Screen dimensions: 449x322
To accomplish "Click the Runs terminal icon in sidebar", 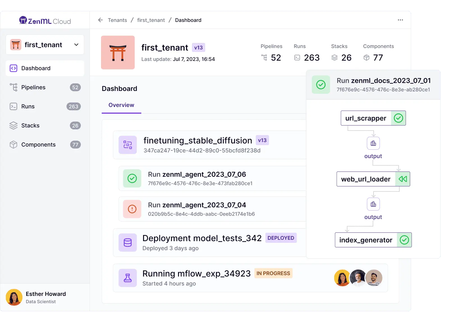I will point(13,106).
